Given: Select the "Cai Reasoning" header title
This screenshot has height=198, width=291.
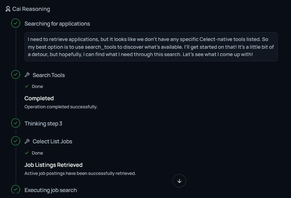Looking at the screenshot, I should point(31,9).
